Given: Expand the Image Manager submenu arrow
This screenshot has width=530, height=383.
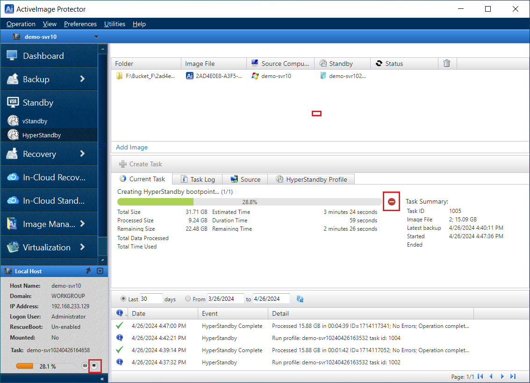Looking at the screenshot, I should coord(82,224).
